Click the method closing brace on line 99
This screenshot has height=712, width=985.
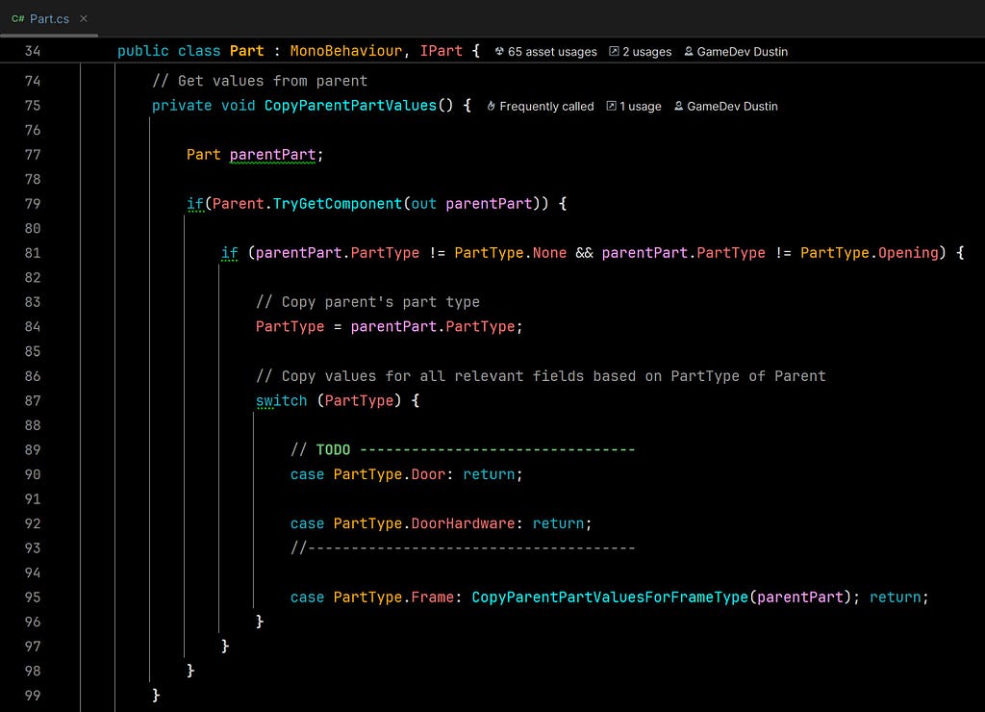click(x=156, y=695)
